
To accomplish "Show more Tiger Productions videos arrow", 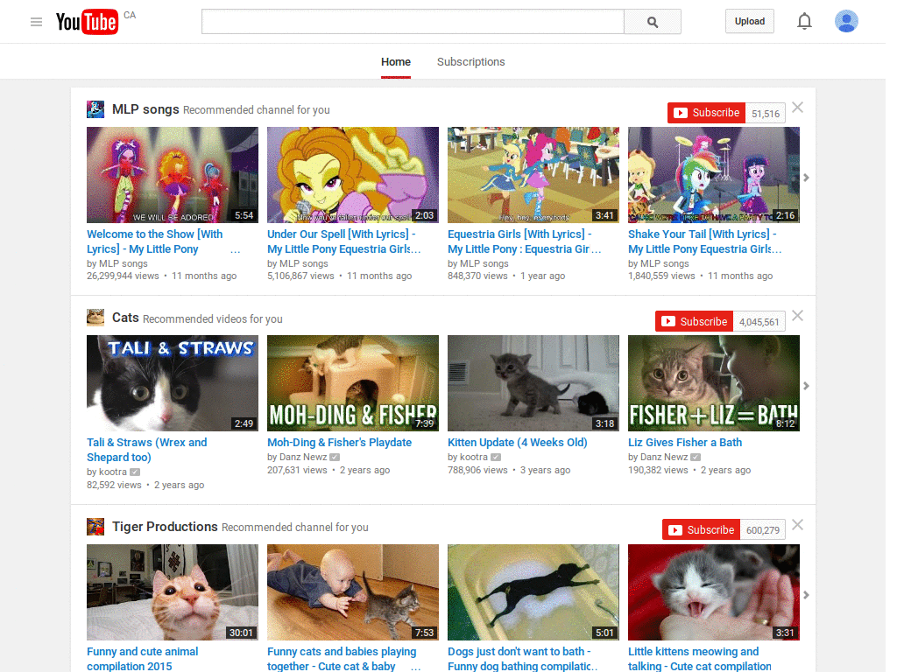I will click(806, 595).
